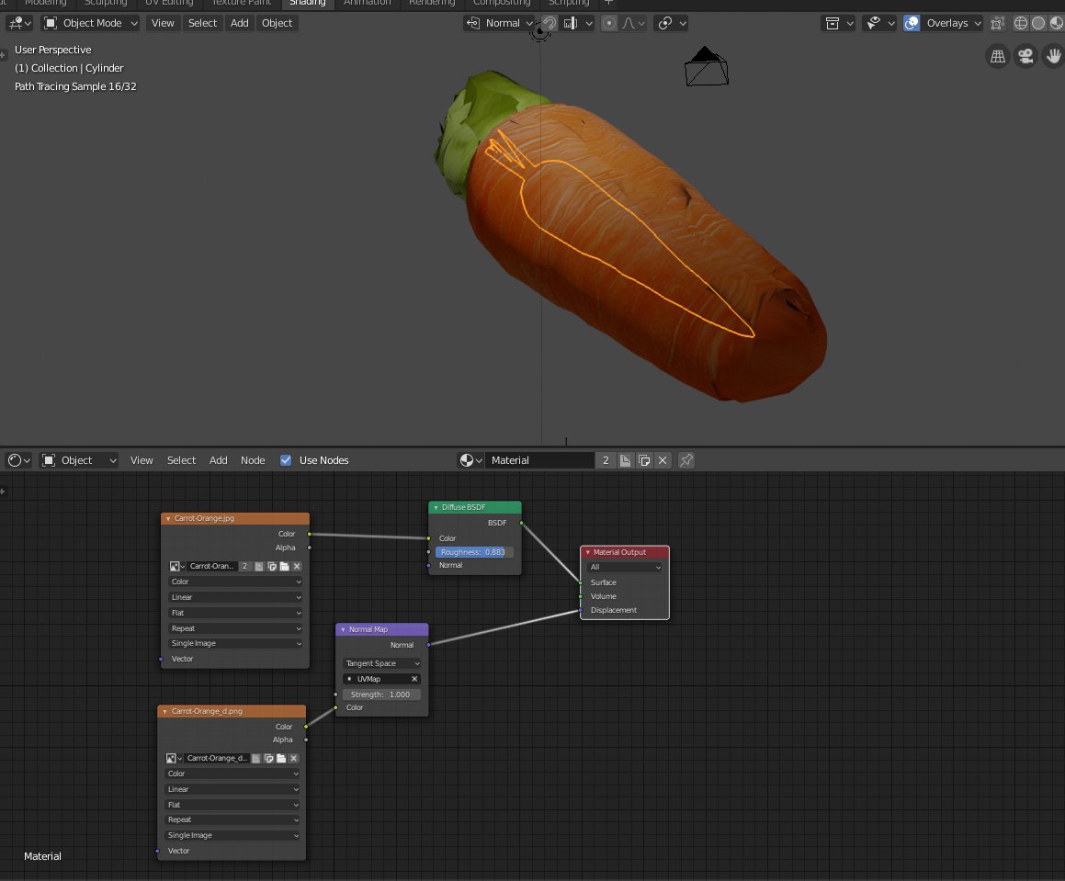Open the interpolation dropdown showing Linear
Screen dimensions: 1065x881
[x=234, y=597]
